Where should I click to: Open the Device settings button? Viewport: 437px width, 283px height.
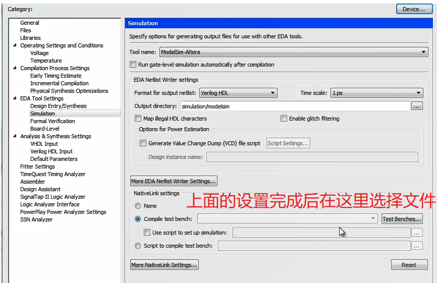(414, 9)
